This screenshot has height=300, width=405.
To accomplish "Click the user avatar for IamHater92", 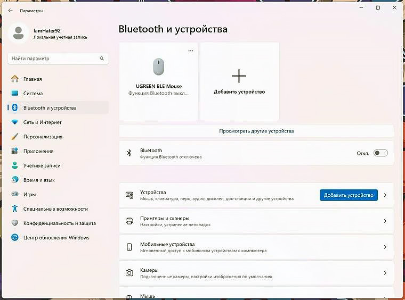I will click(18, 34).
